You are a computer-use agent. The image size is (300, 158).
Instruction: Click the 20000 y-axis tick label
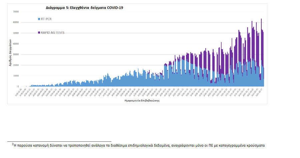coord(15,65)
